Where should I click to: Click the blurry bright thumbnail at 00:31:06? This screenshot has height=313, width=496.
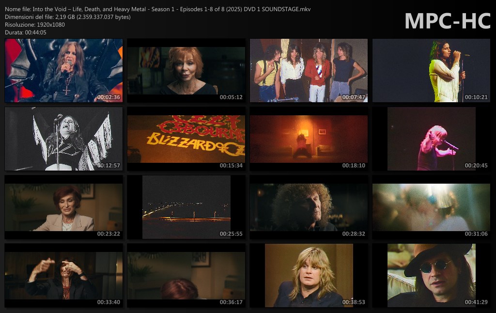coord(431,207)
